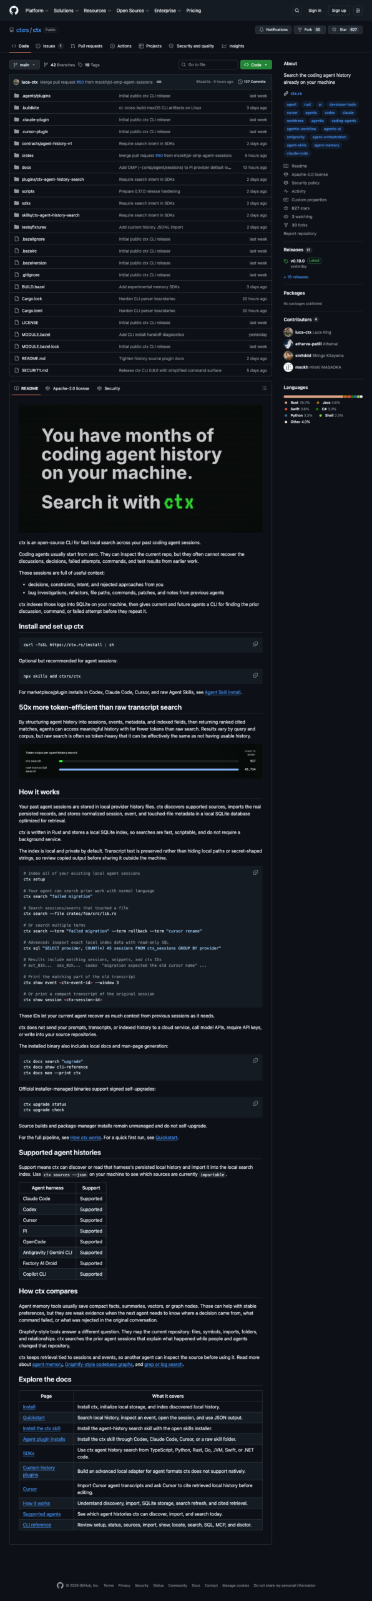Copy the curl install command
This screenshot has width=372, height=1601.
click(255, 644)
